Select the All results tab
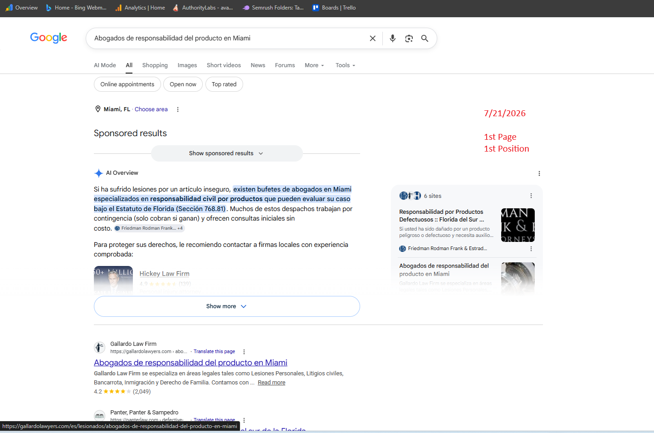 pyautogui.click(x=129, y=65)
